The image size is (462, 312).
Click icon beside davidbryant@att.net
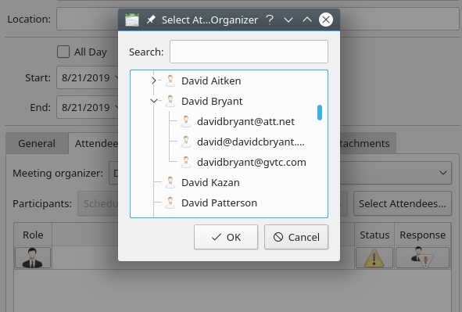click(x=185, y=121)
